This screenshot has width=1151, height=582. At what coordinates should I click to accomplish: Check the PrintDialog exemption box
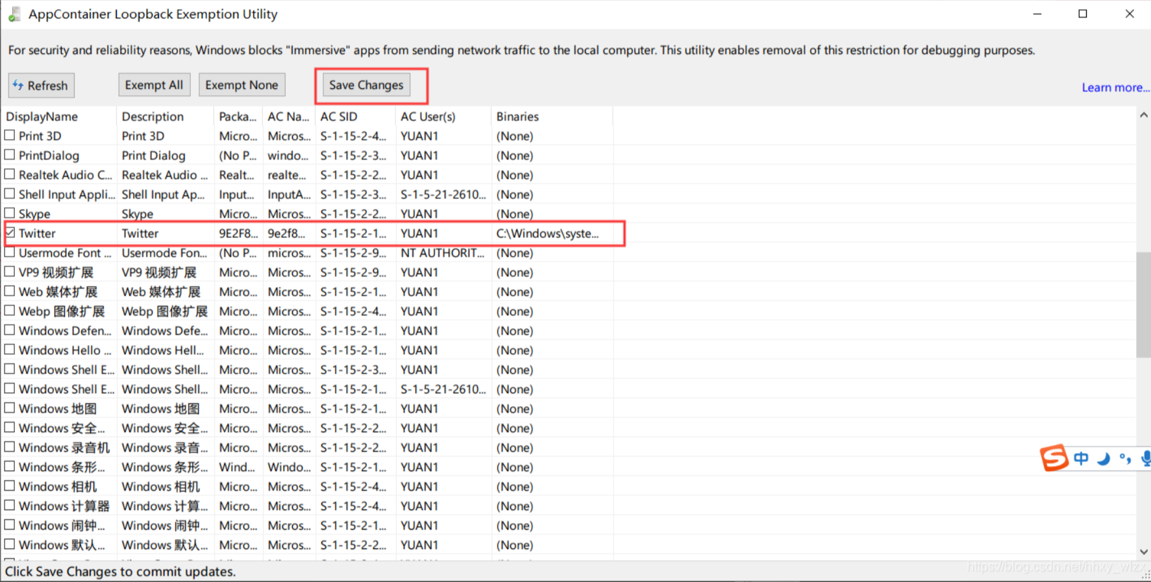point(10,155)
